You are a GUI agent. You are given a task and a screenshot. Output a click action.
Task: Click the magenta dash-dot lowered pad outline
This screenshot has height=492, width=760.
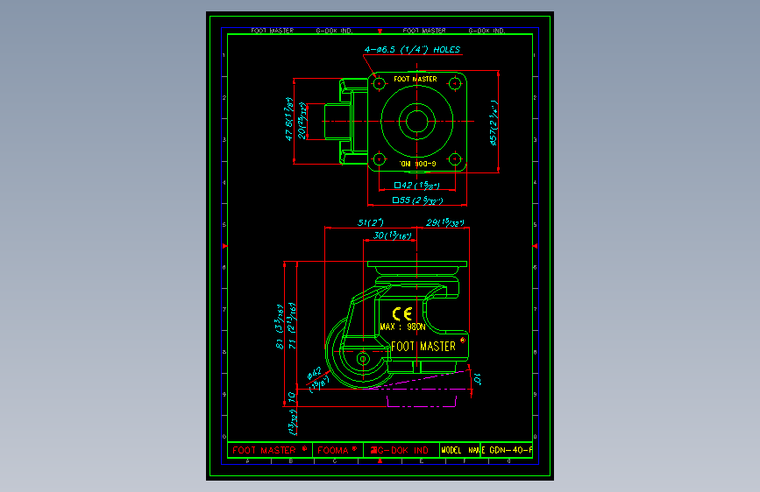[x=422, y=401]
